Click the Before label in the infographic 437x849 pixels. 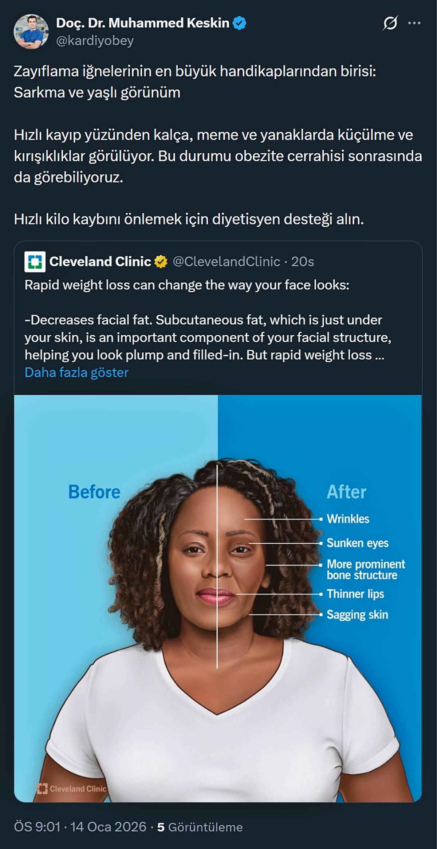[x=94, y=492]
